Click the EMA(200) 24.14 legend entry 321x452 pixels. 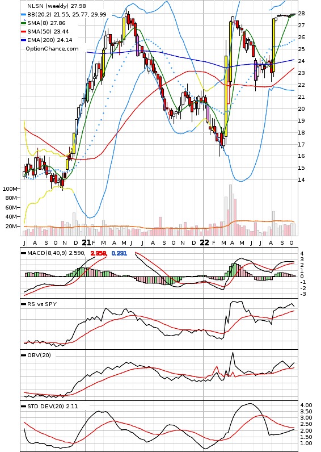pyautogui.click(x=49, y=40)
